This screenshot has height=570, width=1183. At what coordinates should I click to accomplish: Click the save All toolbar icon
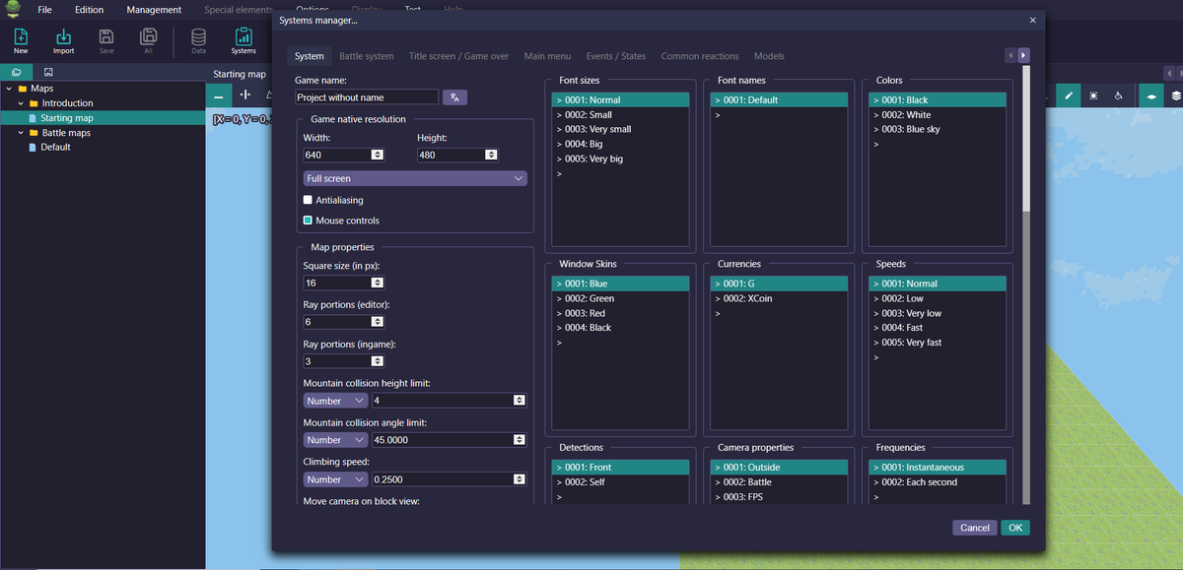tap(148, 40)
